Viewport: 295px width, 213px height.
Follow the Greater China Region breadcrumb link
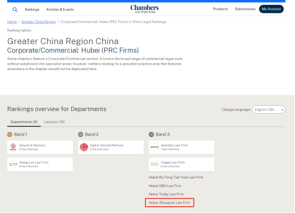(x=38, y=22)
